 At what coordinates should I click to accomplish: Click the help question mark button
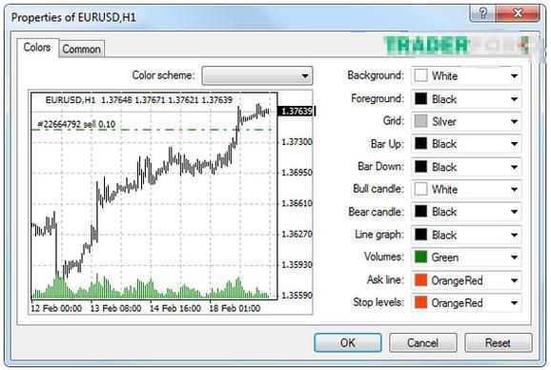point(482,13)
